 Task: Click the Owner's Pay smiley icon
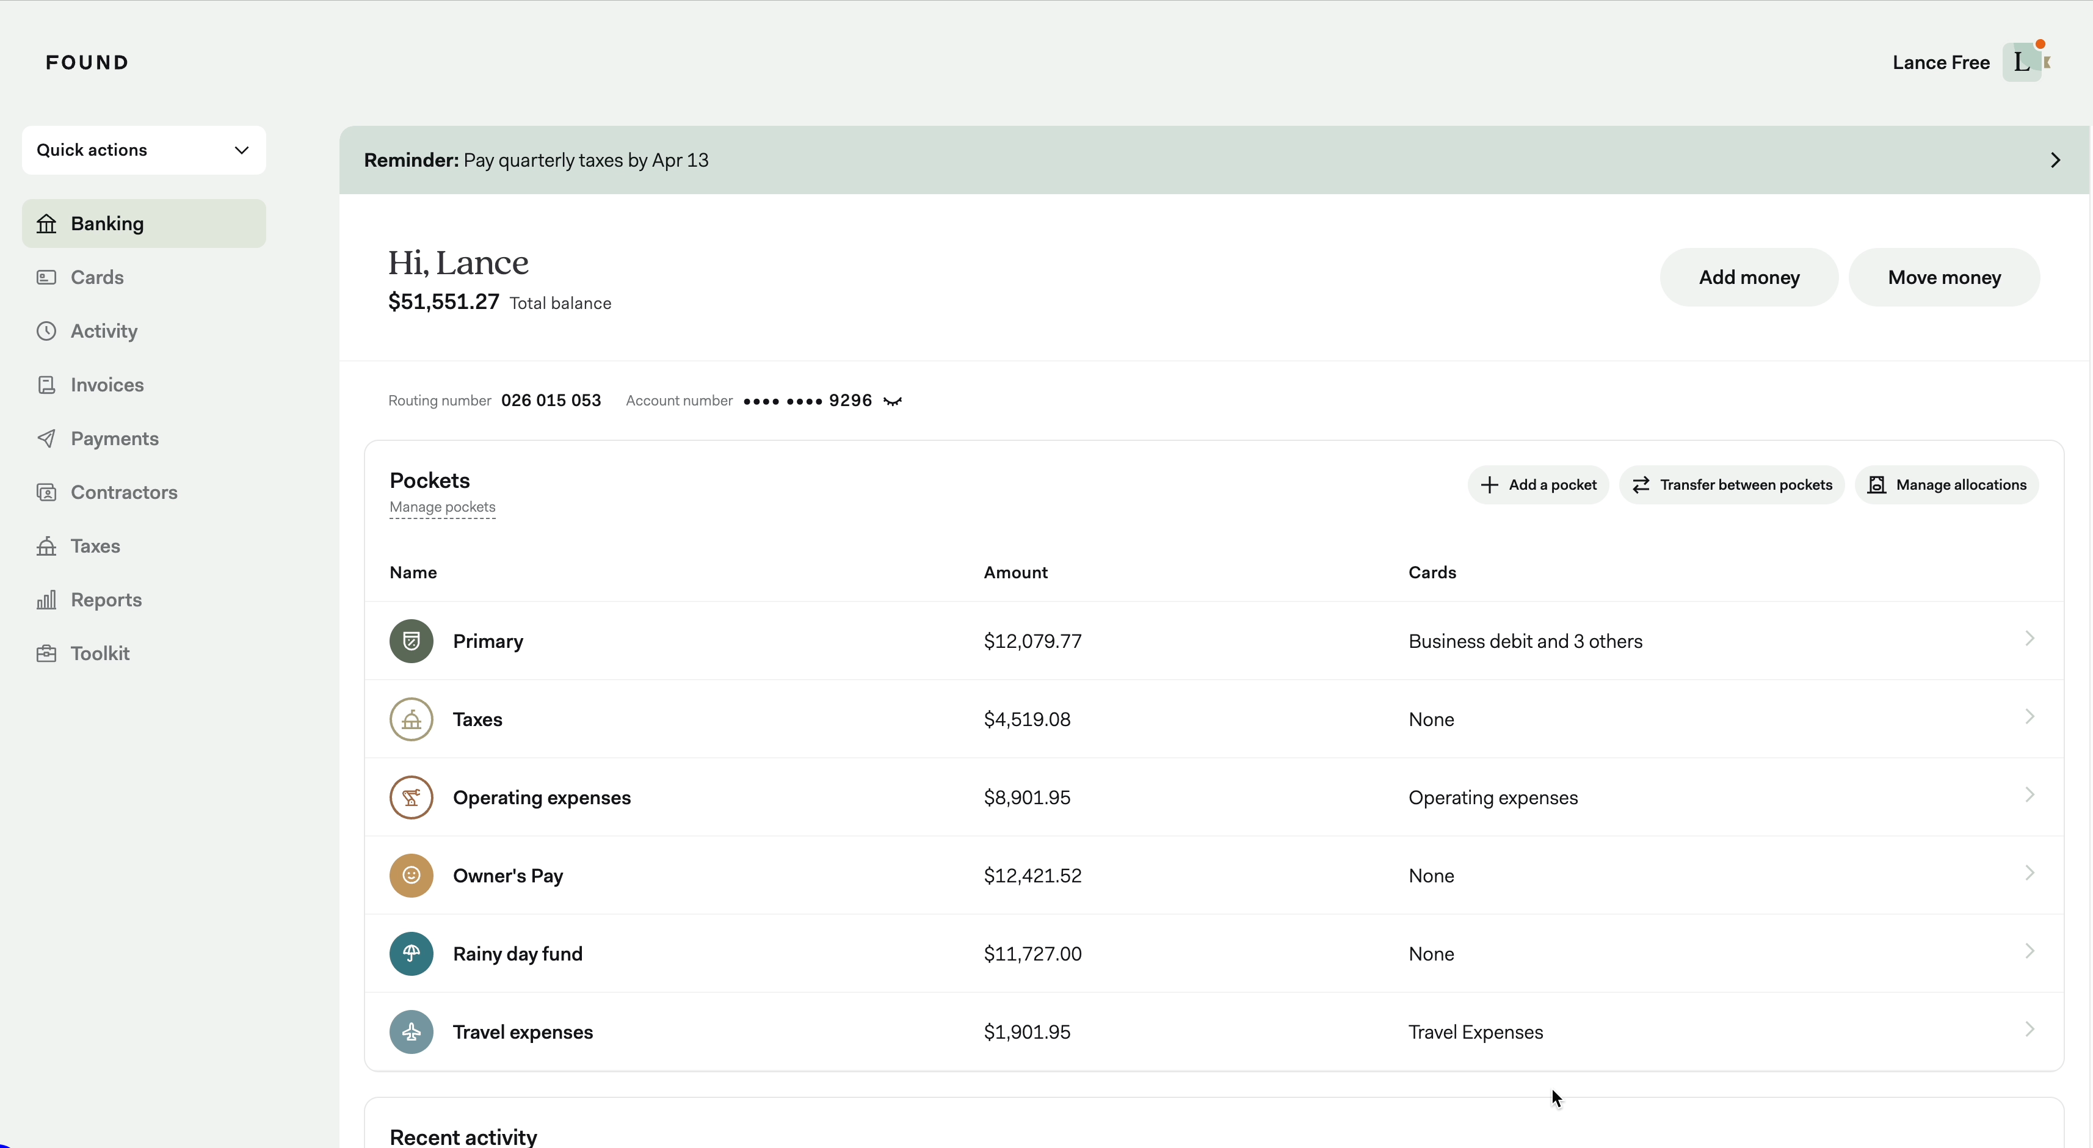click(411, 876)
